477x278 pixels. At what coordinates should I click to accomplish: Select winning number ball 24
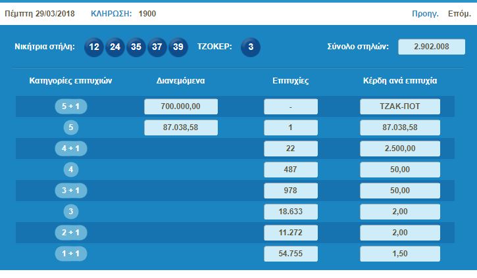(115, 47)
